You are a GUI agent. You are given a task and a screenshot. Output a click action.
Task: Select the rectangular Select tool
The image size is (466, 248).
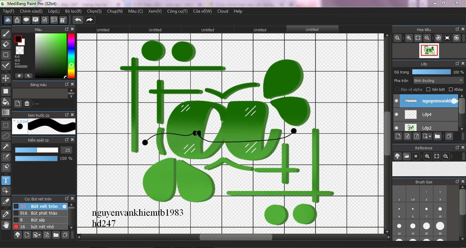pyautogui.click(x=6, y=125)
